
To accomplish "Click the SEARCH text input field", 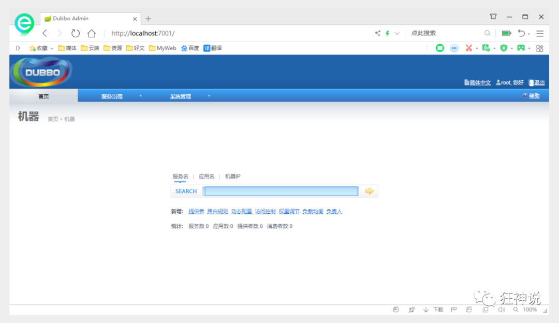I will click(x=281, y=191).
